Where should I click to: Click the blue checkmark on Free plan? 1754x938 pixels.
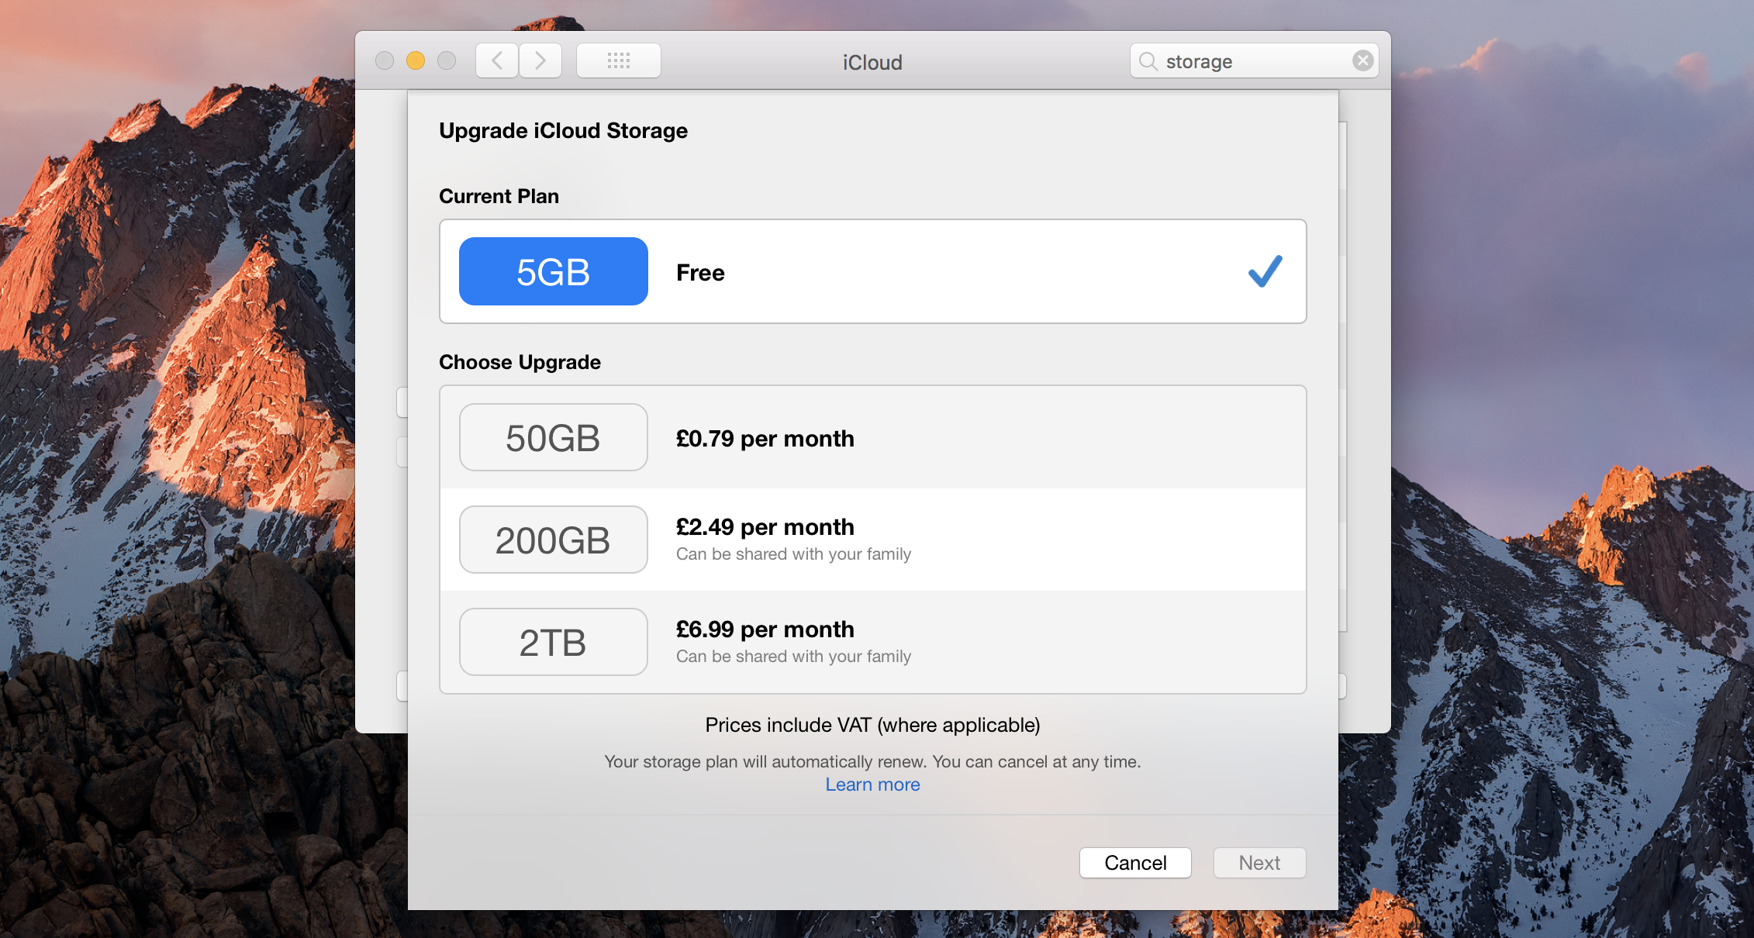(1265, 271)
